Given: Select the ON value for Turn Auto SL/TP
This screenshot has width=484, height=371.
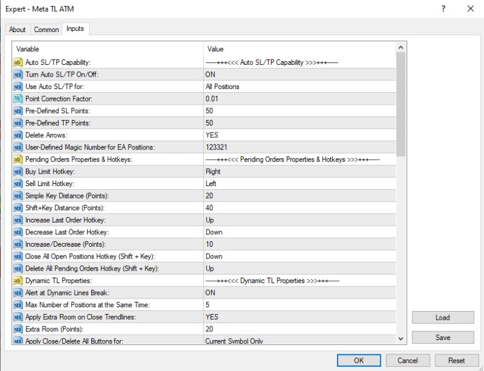Looking at the screenshot, I should [x=299, y=74].
